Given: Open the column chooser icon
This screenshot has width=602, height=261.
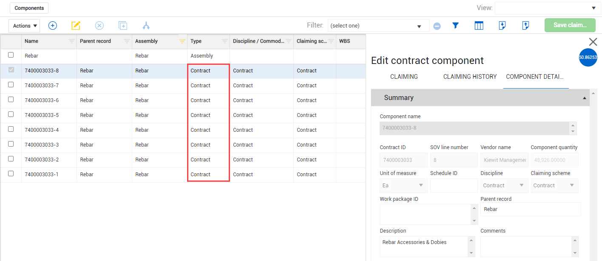Looking at the screenshot, I should (x=479, y=25).
